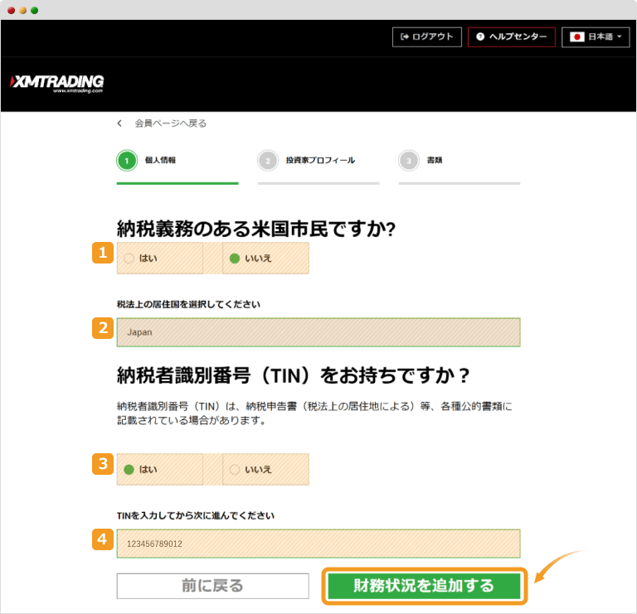Viewport: 637px width, 614px height.
Task: Click the label 税法上の居住国を選択してください
Action: [188, 304]
